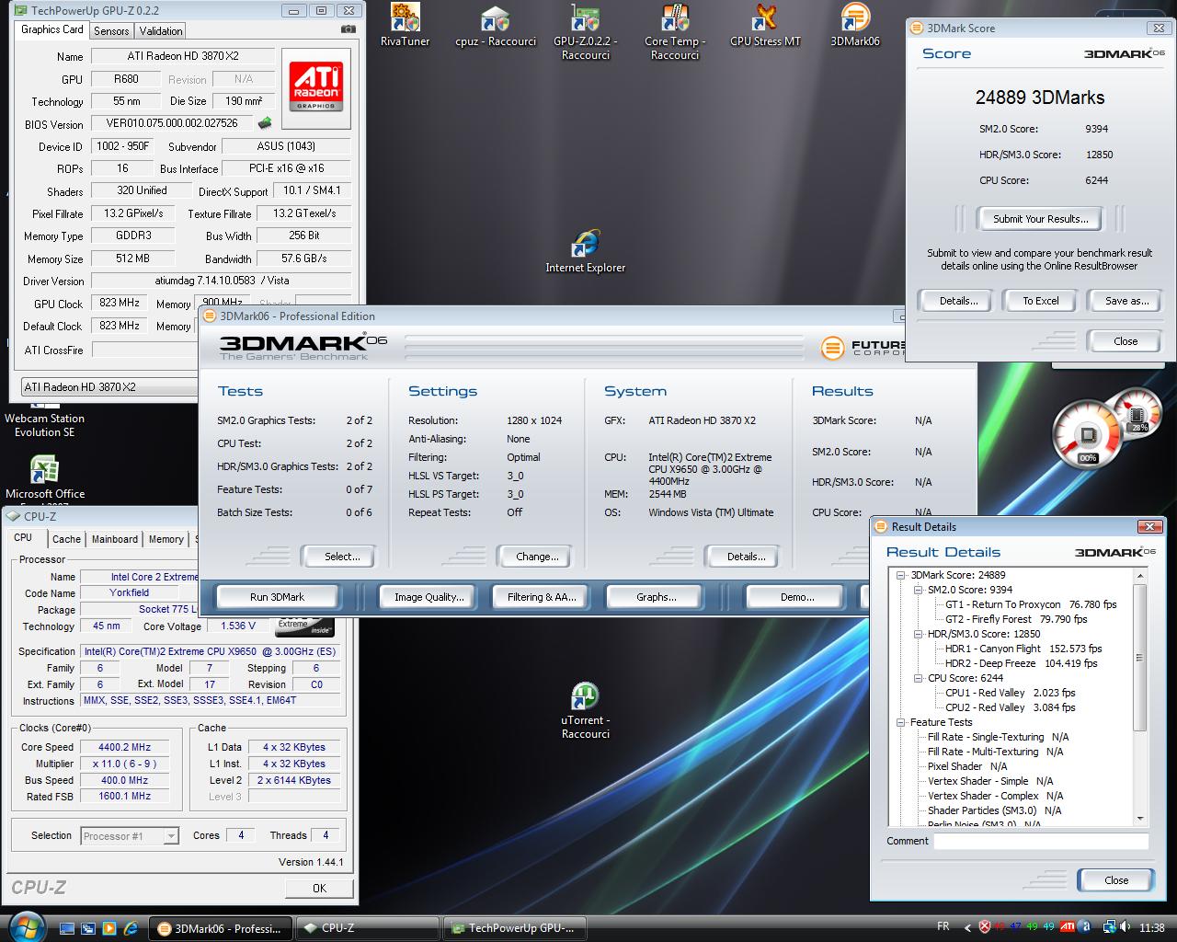Click Details in 3DMark Score window
Image resolution: width=1177 pixels, height=942 pixels.
click(x=958, y=301)
